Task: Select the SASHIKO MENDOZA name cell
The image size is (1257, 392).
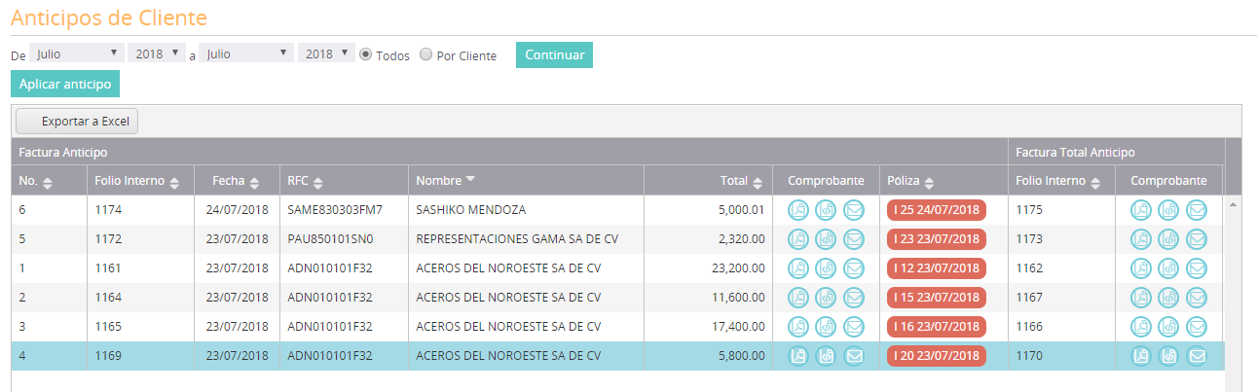Action: point(527,209)
